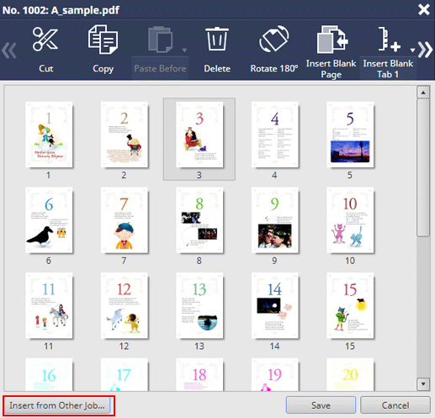The width and height of the screenshot is (435, 418).
Task: Select page 7 thumbnail
Action: tap(125, 220)
